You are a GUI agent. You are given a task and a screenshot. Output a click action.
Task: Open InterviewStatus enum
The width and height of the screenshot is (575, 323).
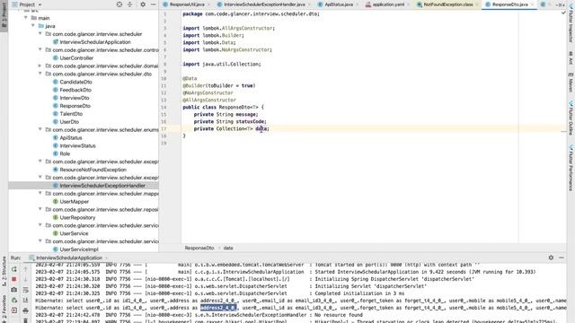tap(77, 145)
